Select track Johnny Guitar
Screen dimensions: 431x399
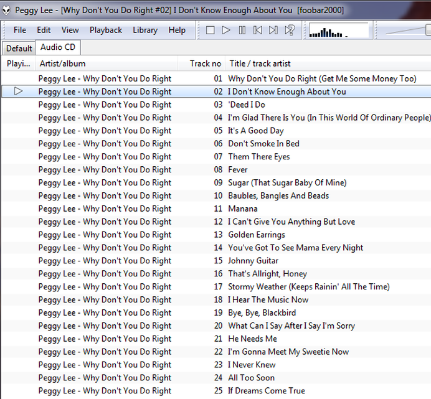click(x=216, y=261)
